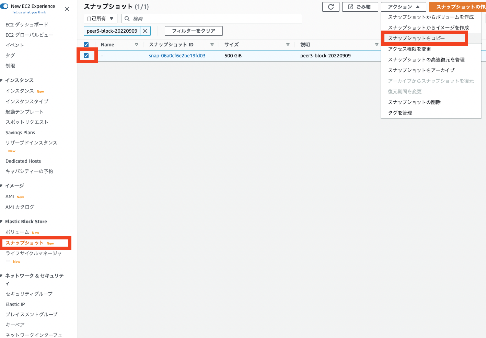The image size is (486, 338).
Task: Open ボリューム in sidebar
Action: point(17,232)
